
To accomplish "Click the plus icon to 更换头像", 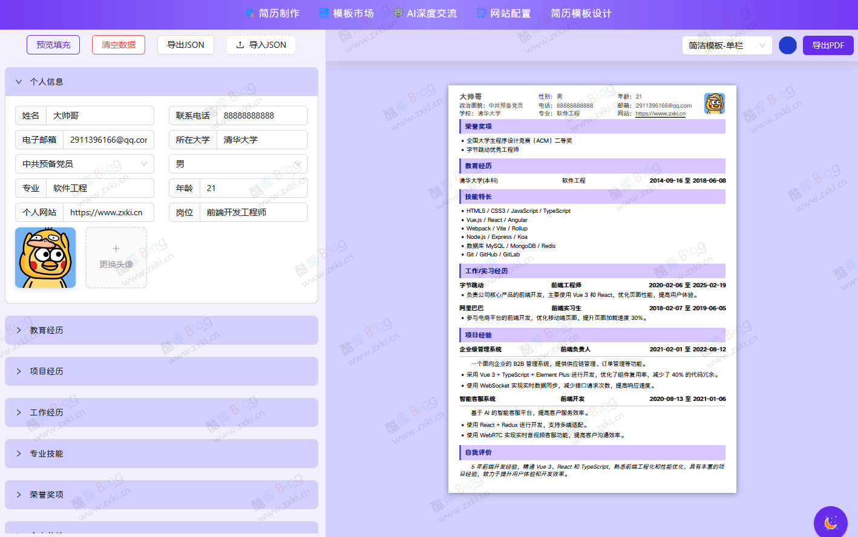I will click(116, 249).
